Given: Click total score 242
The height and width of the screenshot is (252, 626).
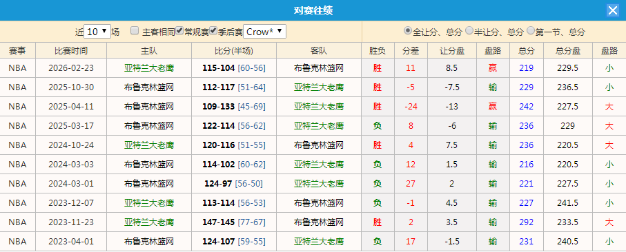Looking at the screenshot, I should pos(526,107).
